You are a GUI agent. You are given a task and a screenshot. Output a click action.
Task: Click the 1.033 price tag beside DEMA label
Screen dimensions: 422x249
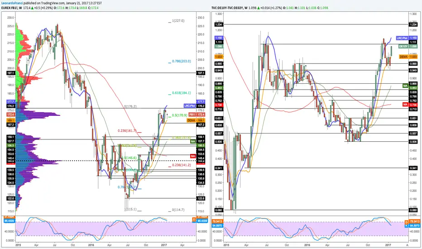[413, 57]
